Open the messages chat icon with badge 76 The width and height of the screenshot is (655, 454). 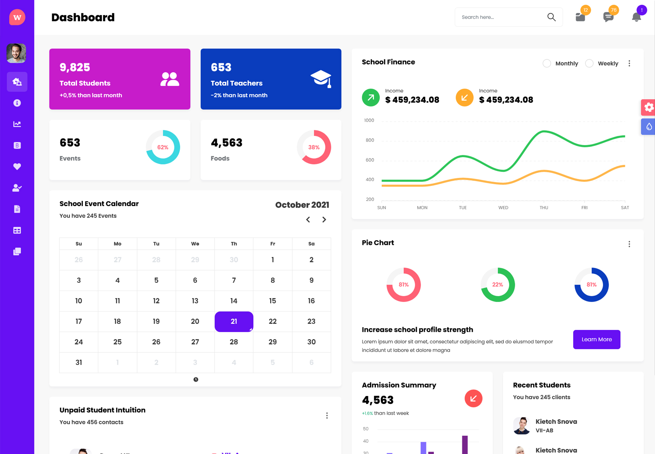tap(608, 17)
